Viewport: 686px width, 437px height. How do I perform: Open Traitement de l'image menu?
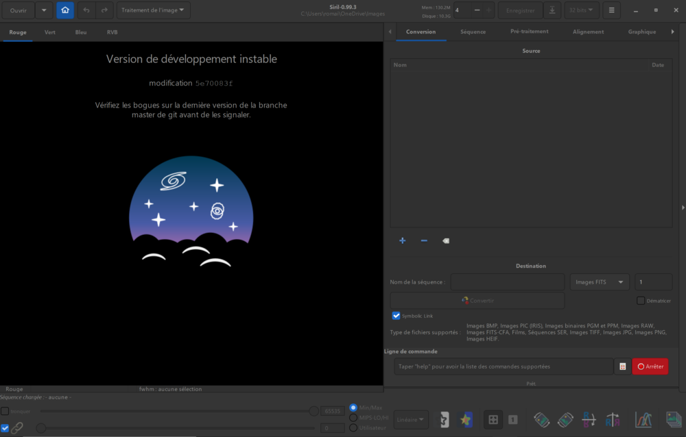coord(153,10)
